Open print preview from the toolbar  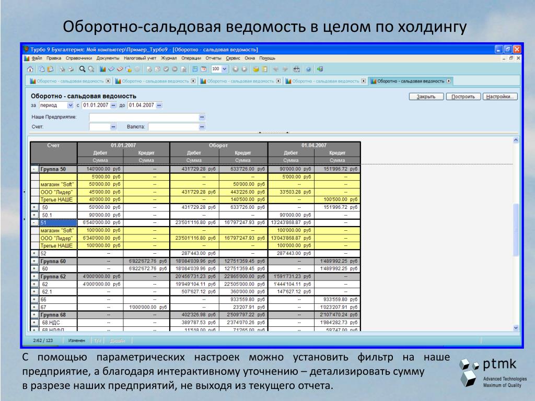(x=62, y=69)
